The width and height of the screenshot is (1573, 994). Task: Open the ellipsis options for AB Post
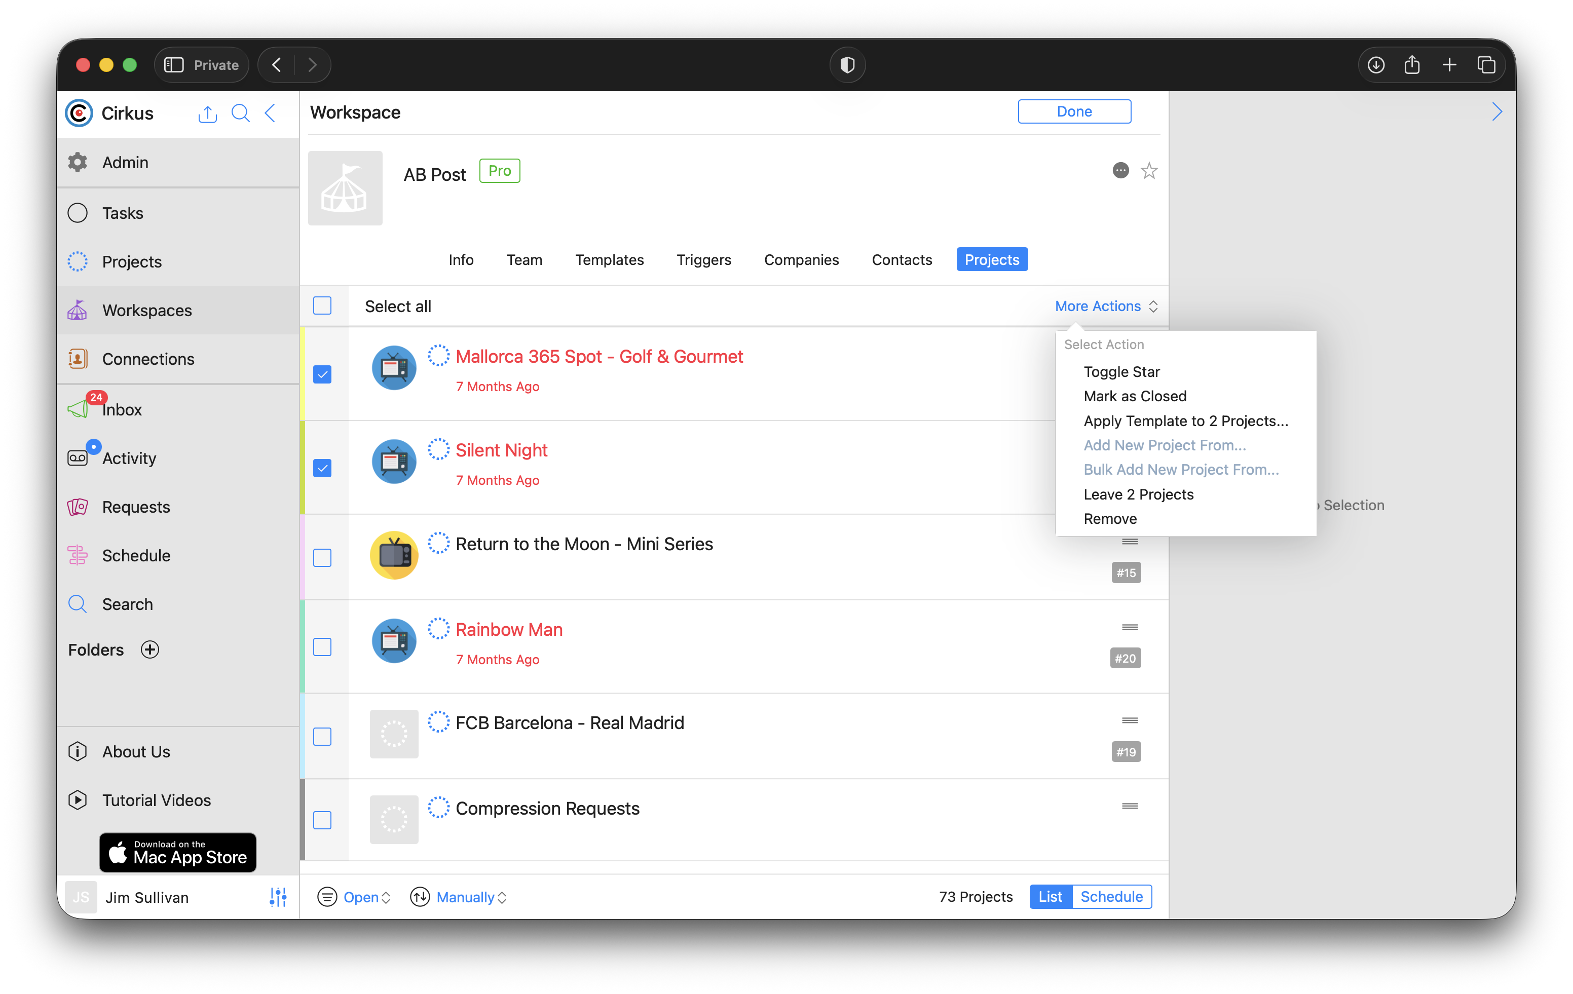point(1120,171)
